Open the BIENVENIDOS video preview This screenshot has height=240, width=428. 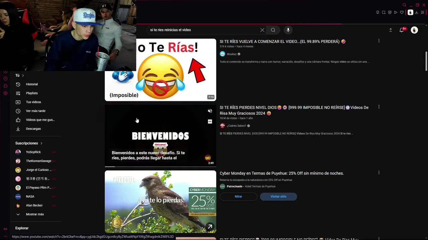click(160, 136)
